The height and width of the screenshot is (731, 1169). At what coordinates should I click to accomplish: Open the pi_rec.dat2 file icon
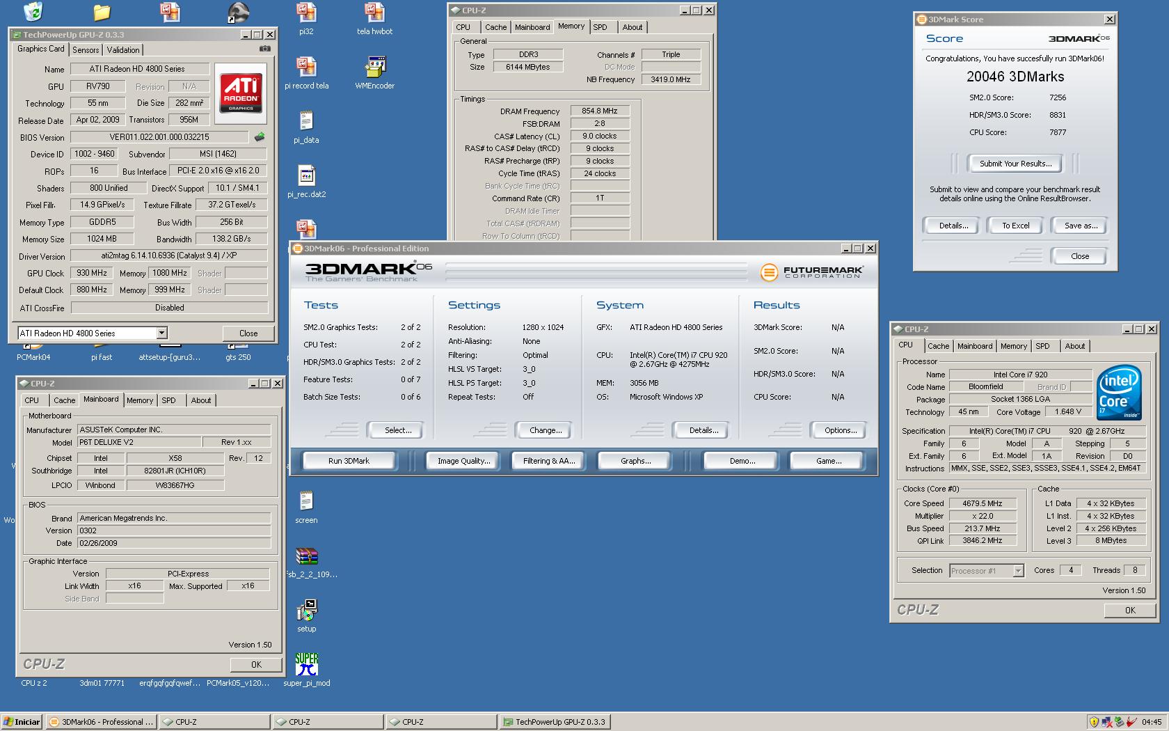(306, 181)
